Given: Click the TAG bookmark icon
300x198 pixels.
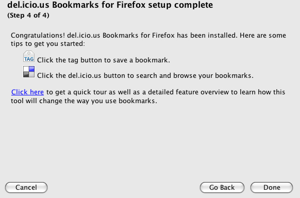Looking at the screenshot, I should pyautogui.click(x=29, y=56).
